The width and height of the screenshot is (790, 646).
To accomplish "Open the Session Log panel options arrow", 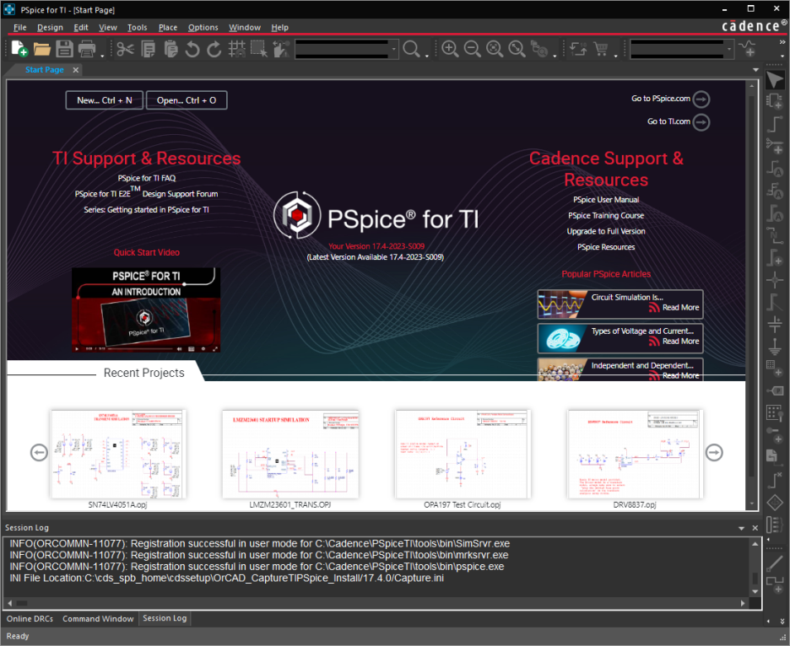I will [741, 528].
